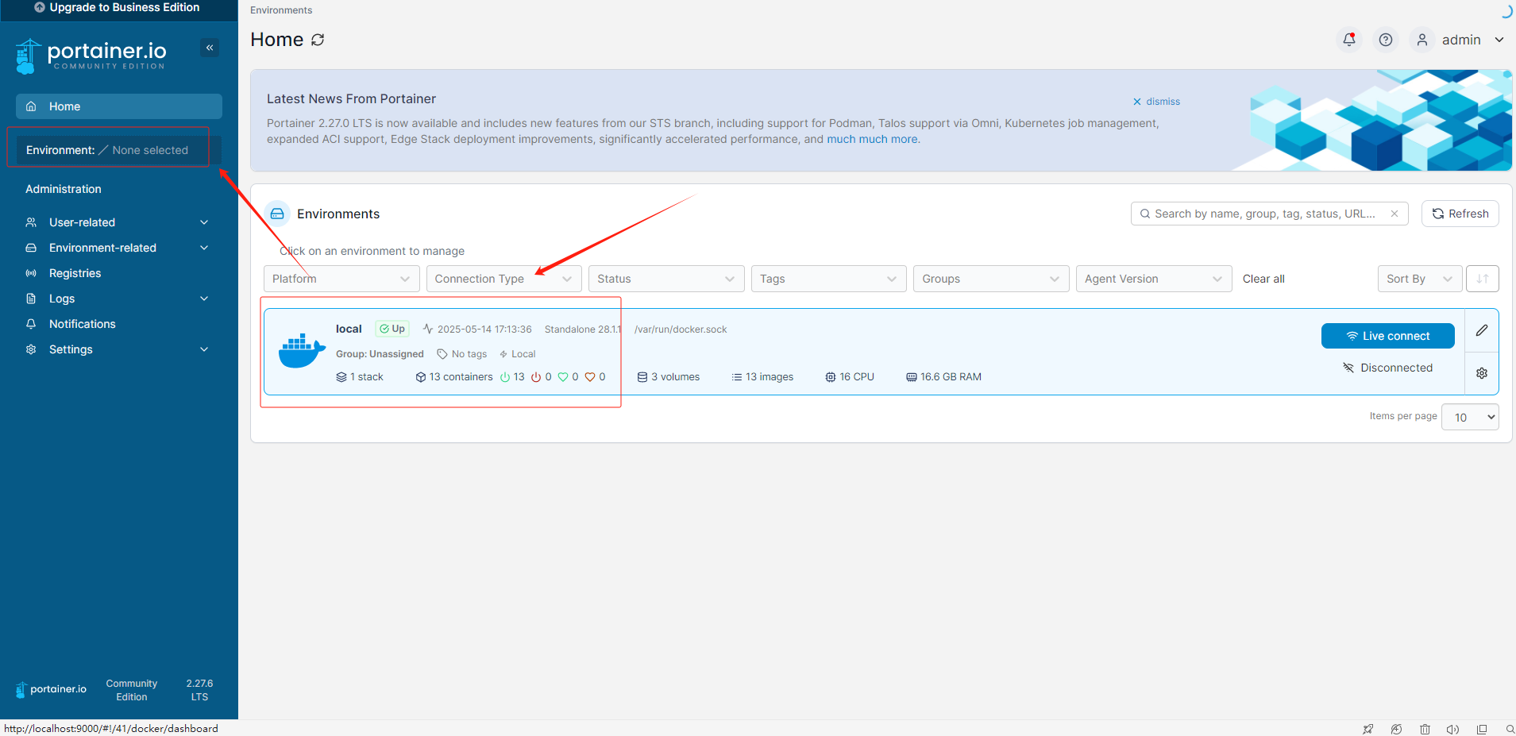Click the Upgrade to Business Edition banner
Viewport: 1516px width, 736px height.
117,8
